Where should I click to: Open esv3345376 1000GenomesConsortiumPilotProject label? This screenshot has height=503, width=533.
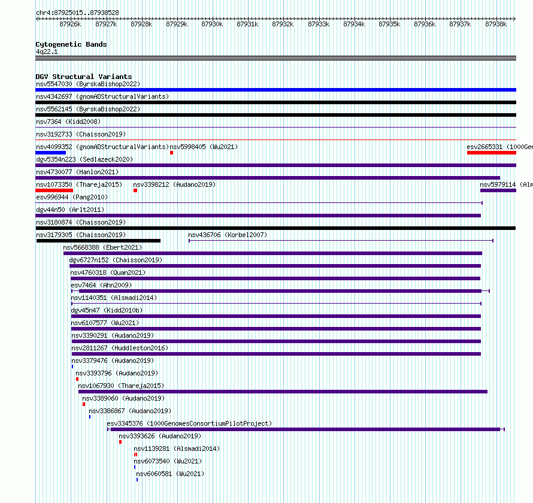click(189, 423)
